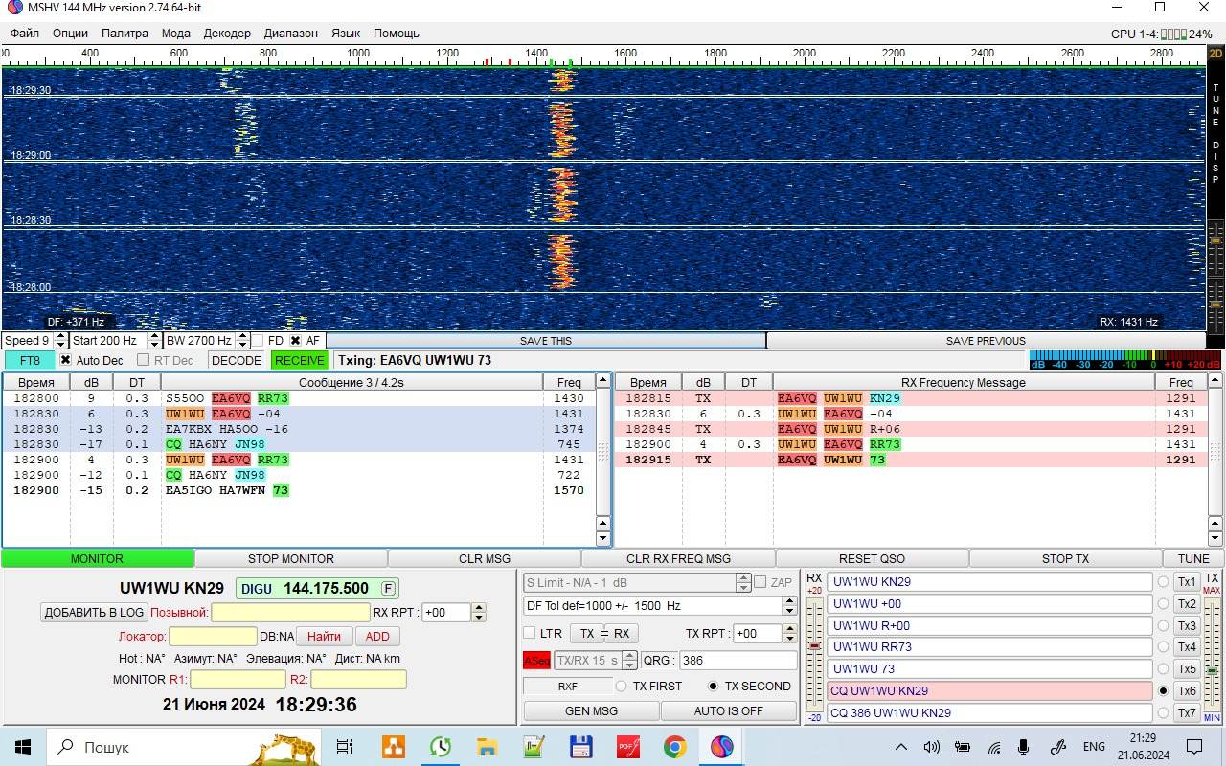Click the S Limit spinner arrows

click(x=743, y=582)
